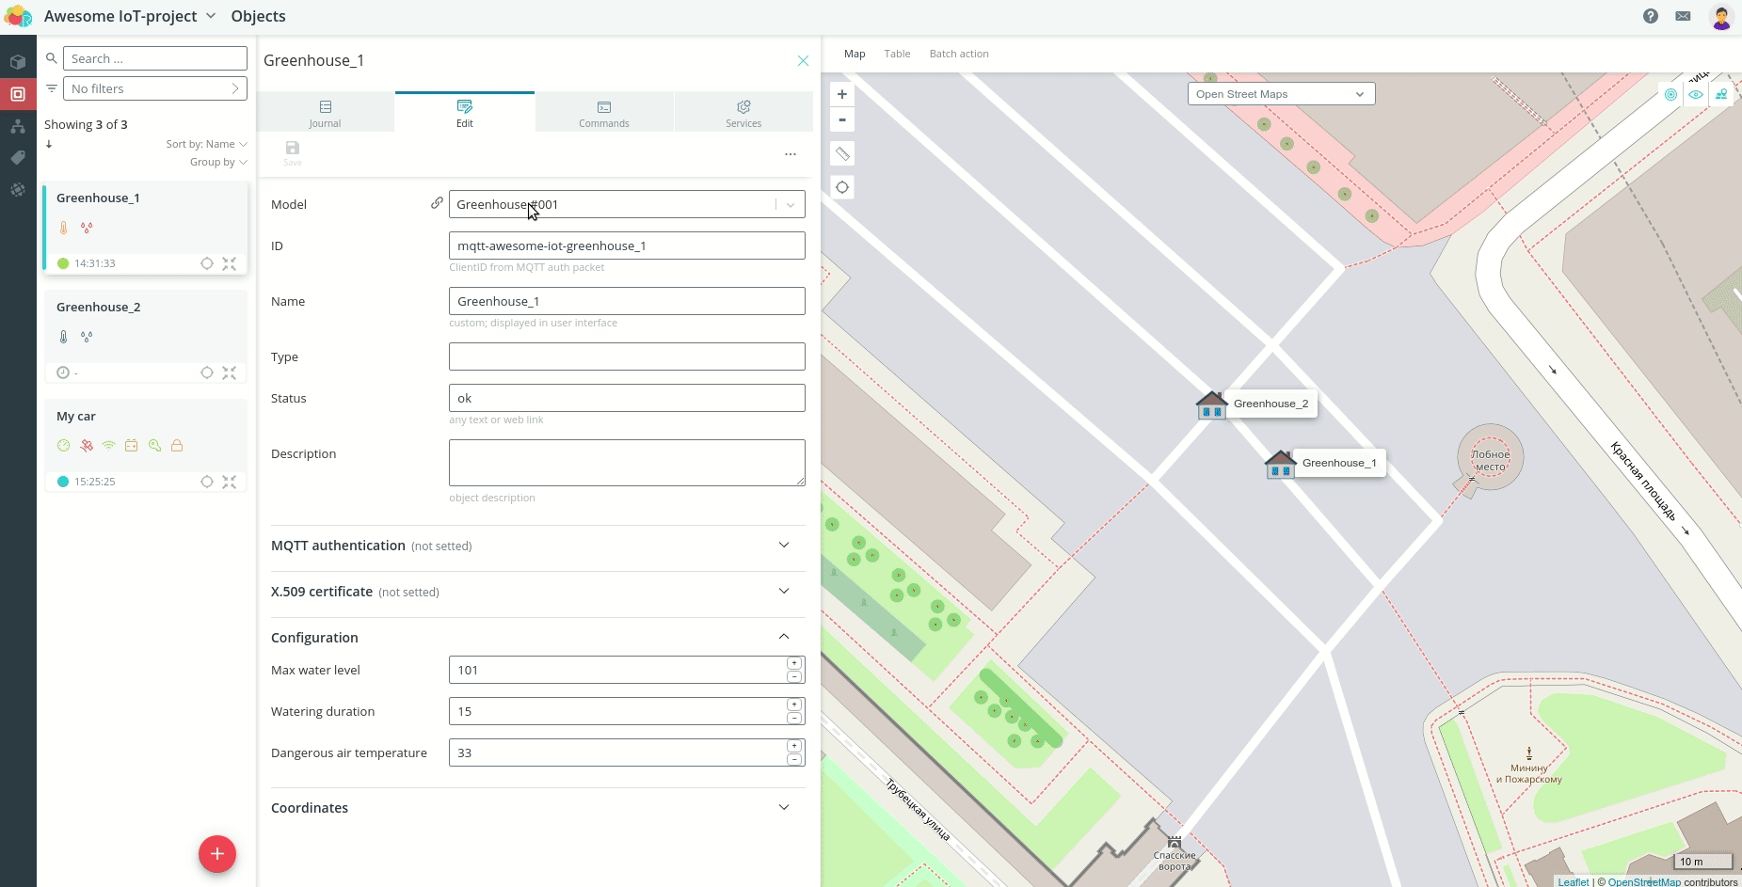Decrease Watering duration value
Image resolution: width=1742 pixels, height=887 pixels.
pyautogui.click(x=794, y=718)
